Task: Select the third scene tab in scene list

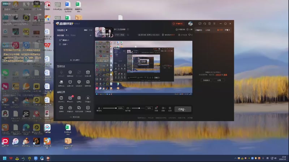Action: pos(73,35)
